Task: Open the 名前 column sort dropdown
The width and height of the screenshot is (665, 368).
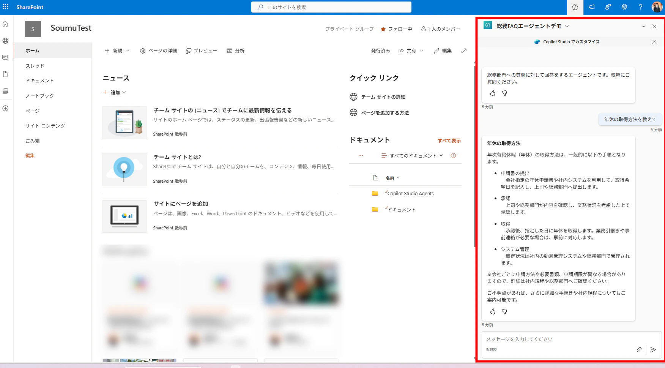Action: (x=392, y=178)
